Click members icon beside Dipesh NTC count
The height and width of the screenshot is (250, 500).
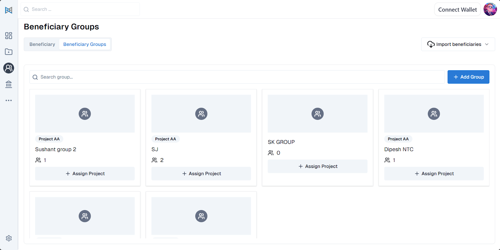coord(387,160)
